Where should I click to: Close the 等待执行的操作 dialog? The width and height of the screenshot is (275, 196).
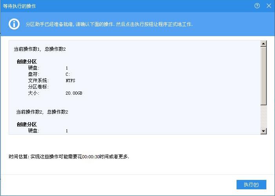coord(269,6)
